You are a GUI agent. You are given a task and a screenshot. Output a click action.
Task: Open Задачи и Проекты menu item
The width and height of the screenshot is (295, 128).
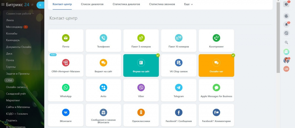point(18,74)
